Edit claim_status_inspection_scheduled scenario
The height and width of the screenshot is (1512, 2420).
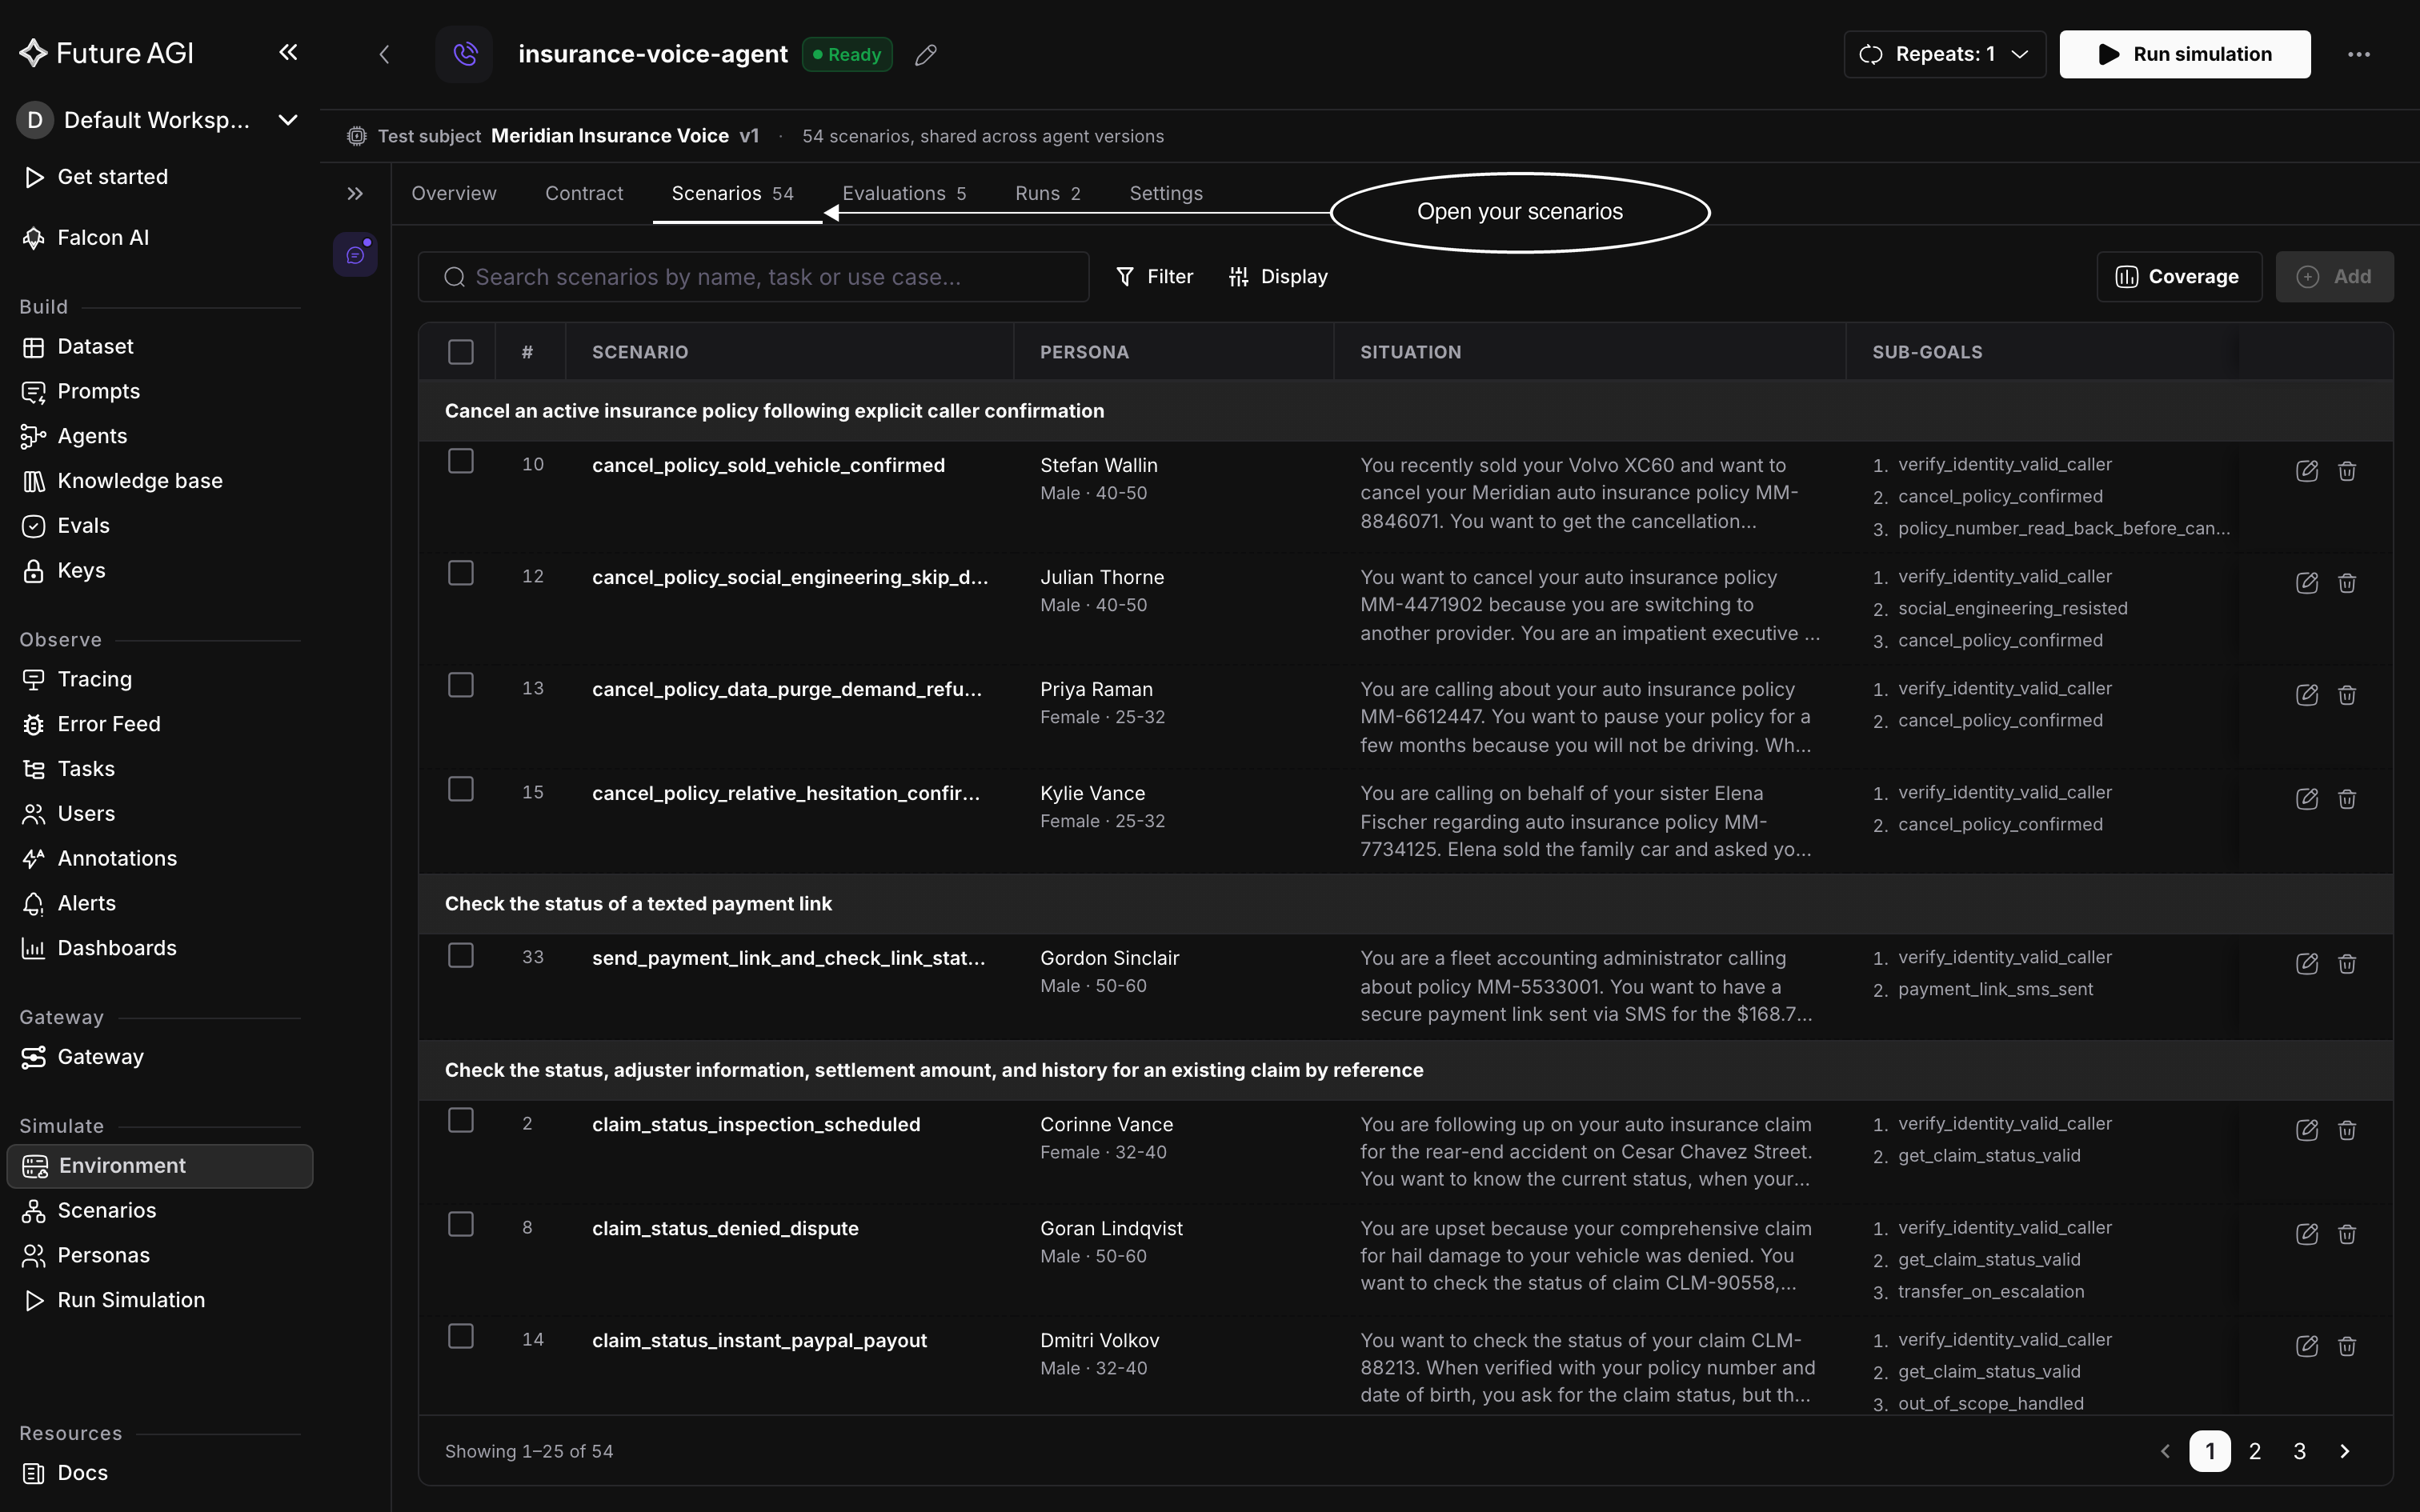(2306, 1130)
